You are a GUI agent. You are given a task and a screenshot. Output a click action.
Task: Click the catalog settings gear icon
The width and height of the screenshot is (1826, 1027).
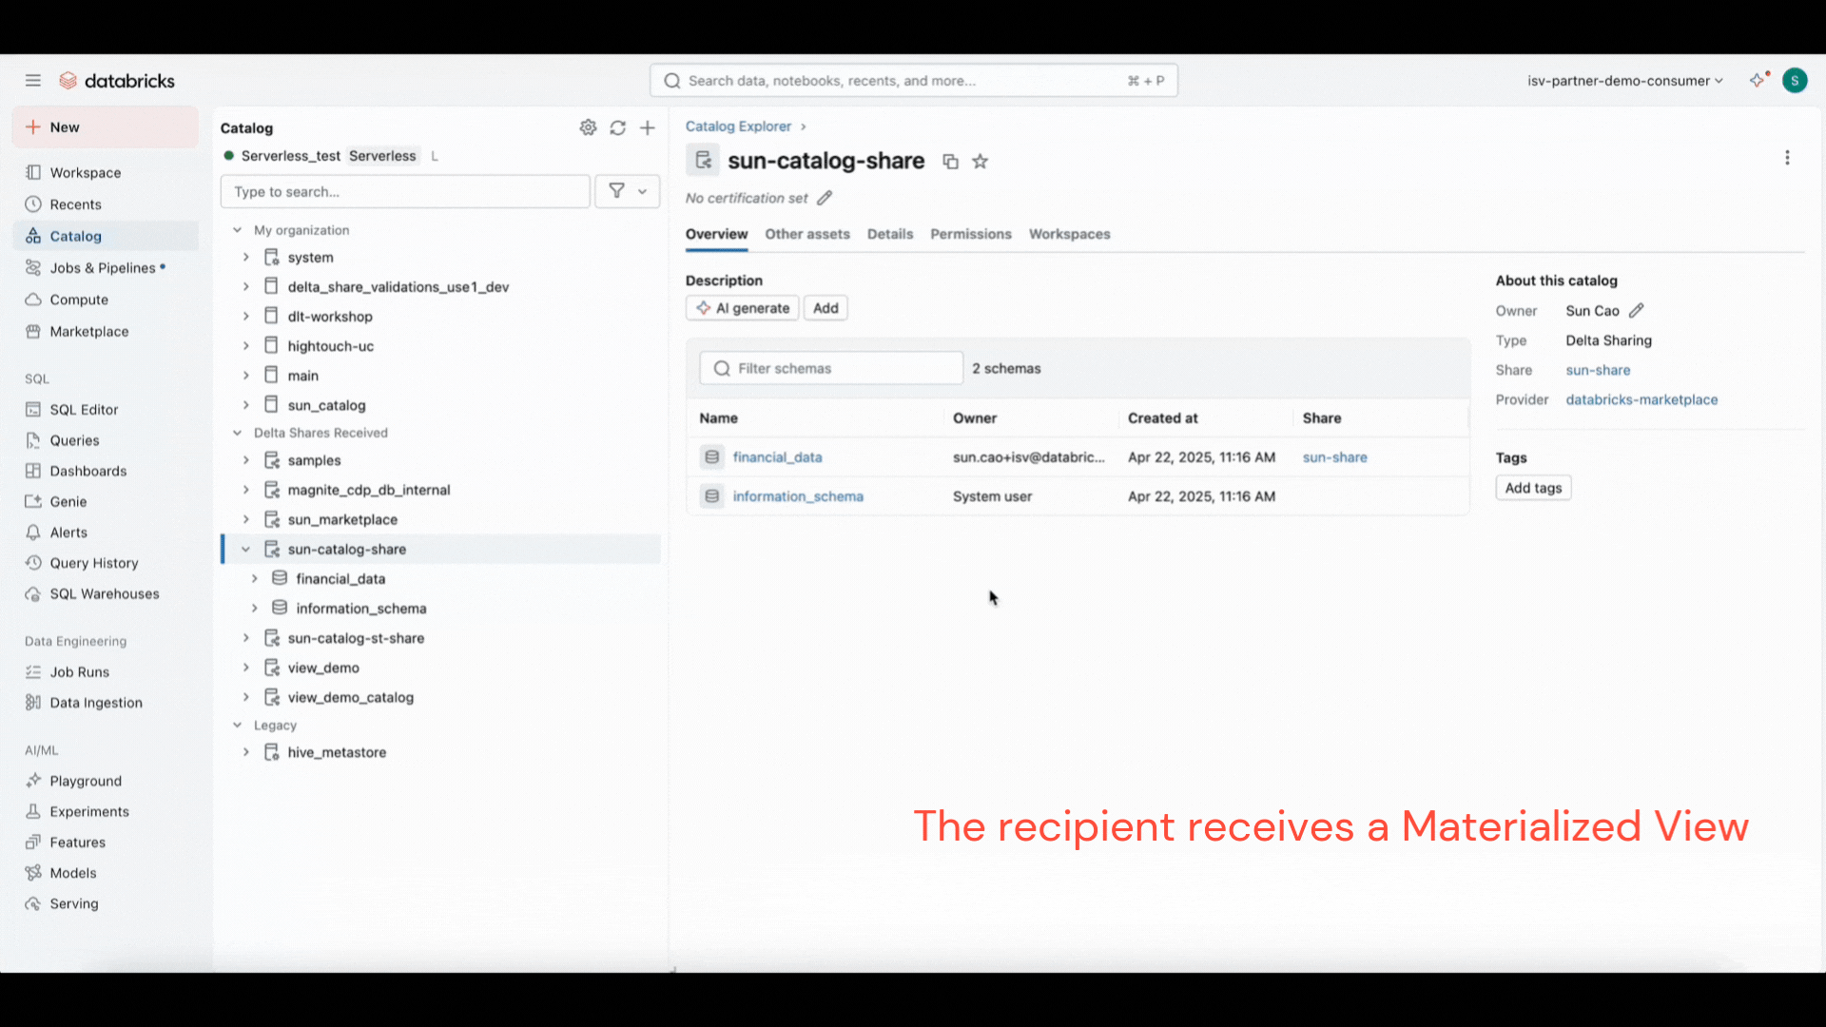click(x=588, y=127)
